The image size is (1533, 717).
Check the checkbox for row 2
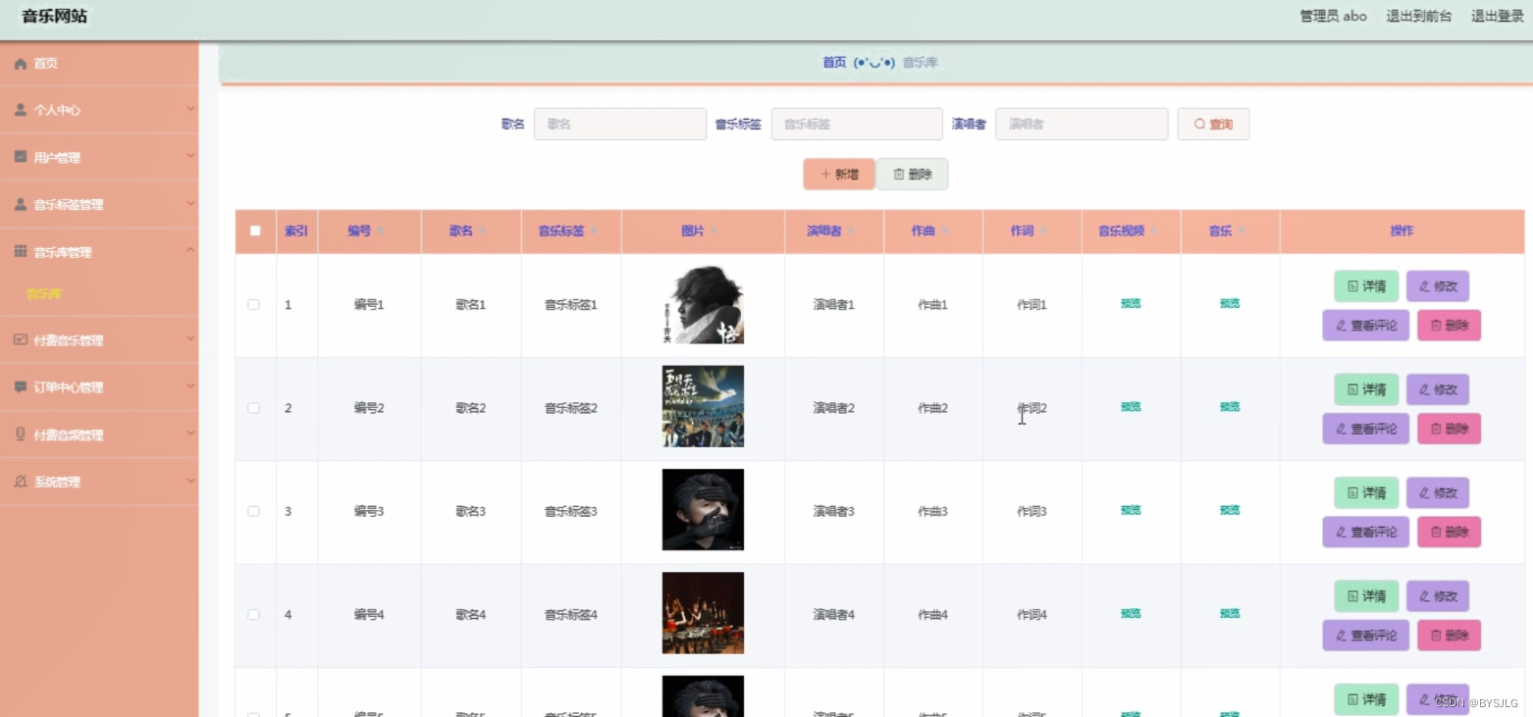[254, 408]
